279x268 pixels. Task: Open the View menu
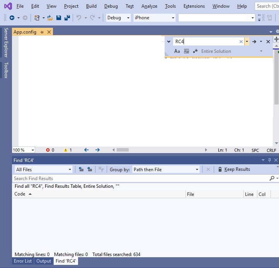tap(51, 6)
